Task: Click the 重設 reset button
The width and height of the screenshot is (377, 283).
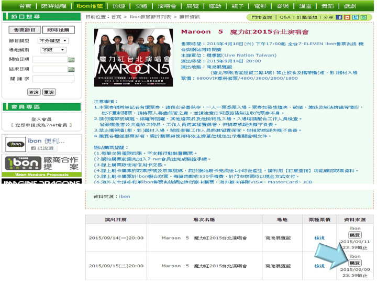Action: coord(49,92)
